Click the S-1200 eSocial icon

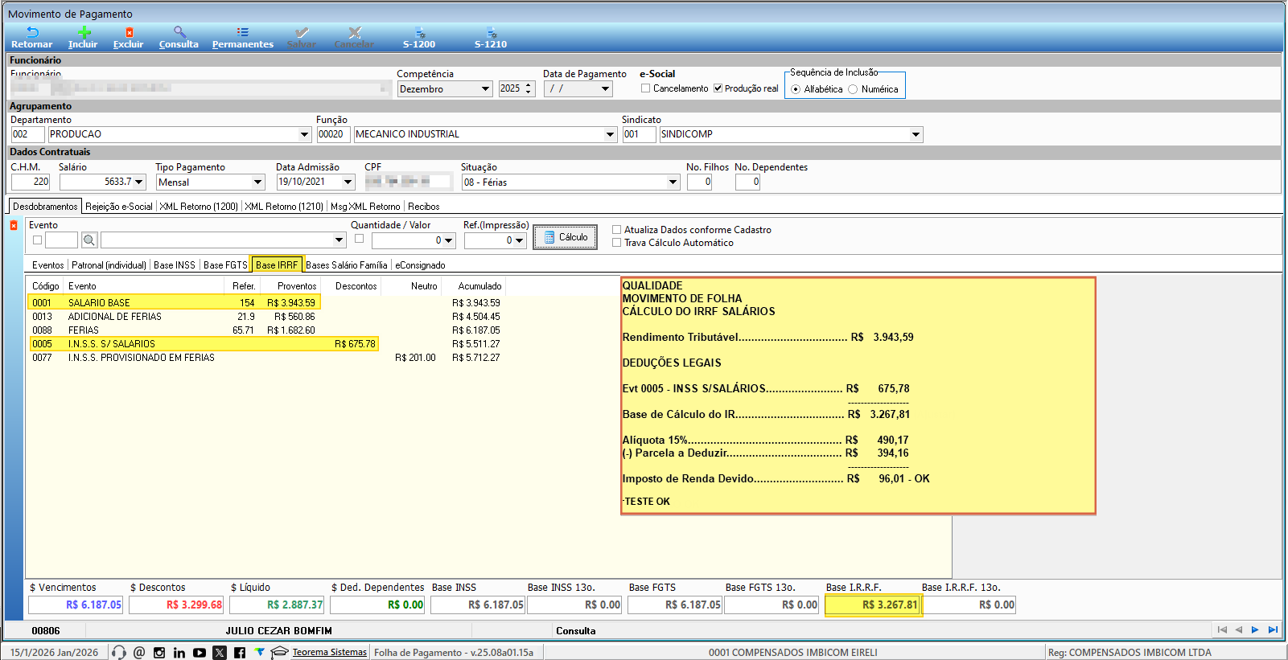pyautogui.click(x=419, y=33)
